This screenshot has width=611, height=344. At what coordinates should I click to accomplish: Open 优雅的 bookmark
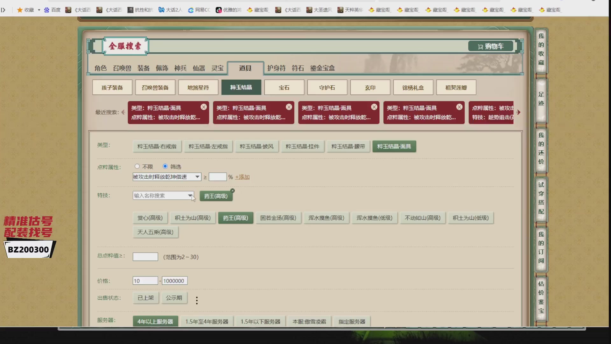tap(229, 10)
